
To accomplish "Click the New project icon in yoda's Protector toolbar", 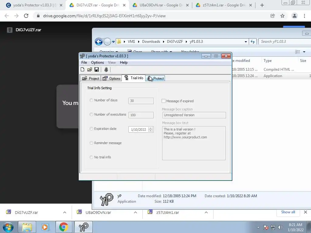I will pos(83,69).
